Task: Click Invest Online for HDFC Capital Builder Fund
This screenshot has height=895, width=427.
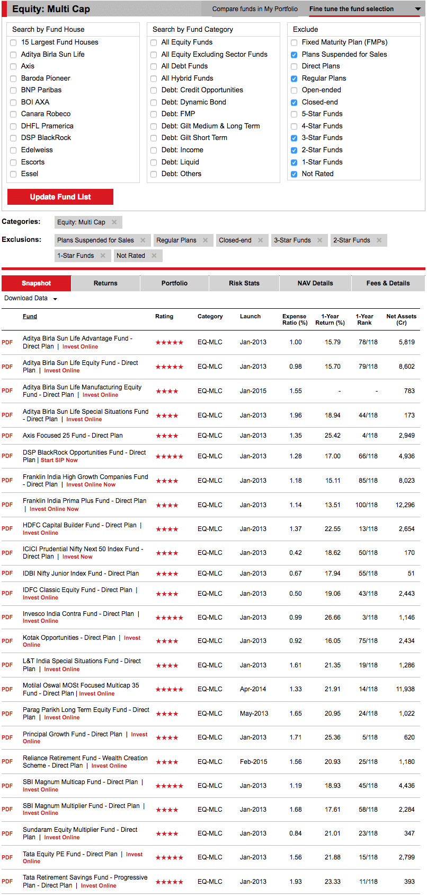Action: coord(40,533)
